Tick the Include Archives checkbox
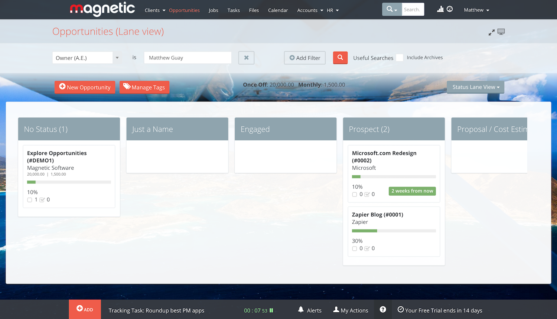The width and height of the screenshot is (557, 319). point(400,58)
